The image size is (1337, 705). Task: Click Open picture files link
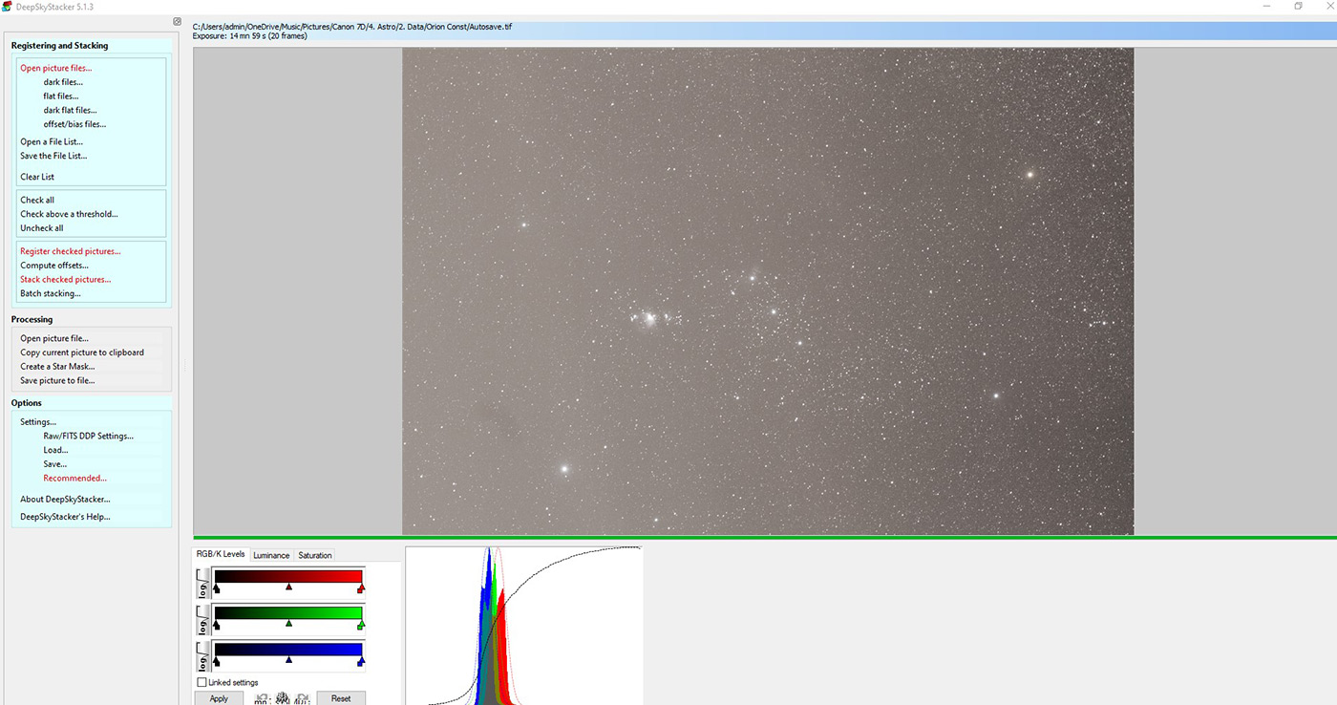[56, 68]
